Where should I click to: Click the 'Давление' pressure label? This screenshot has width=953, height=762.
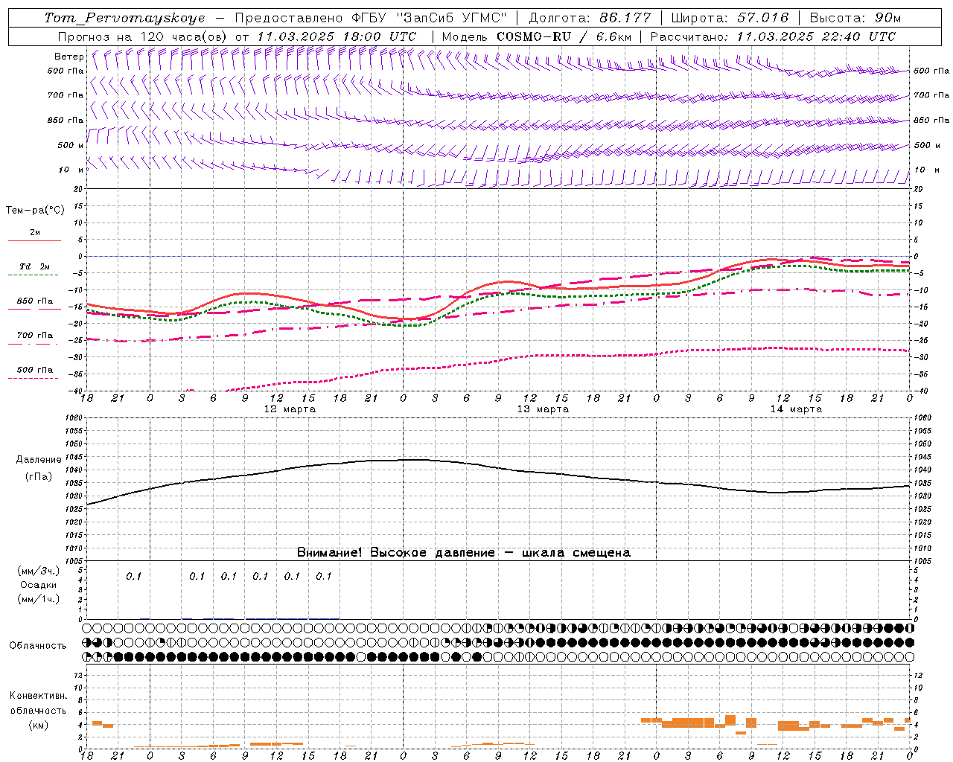pyautogui.click(x=39, y=460)
